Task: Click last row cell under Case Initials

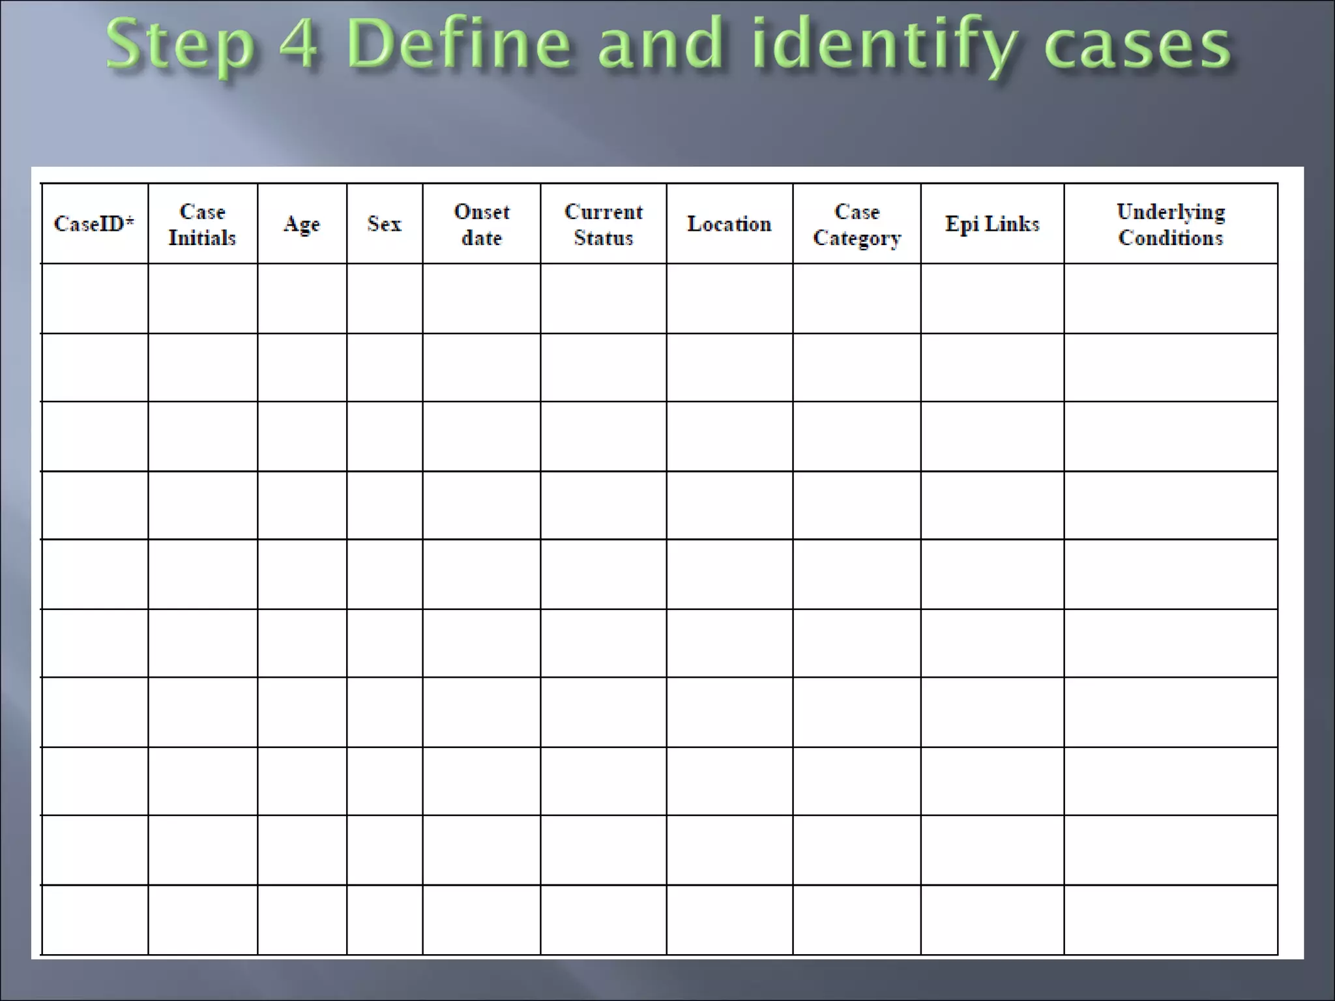Action: (x=202, y=920)
